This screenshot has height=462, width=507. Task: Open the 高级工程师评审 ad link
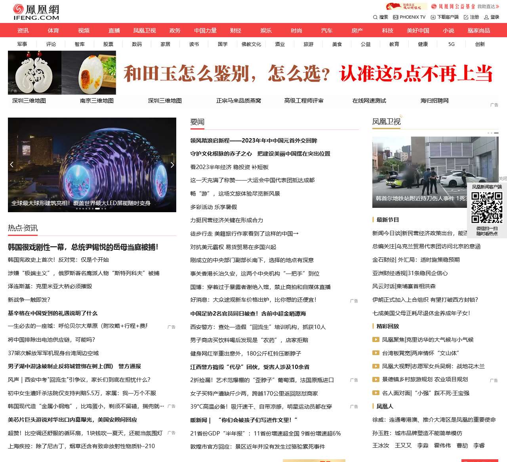pyautogui.click(x=304, y=101)
